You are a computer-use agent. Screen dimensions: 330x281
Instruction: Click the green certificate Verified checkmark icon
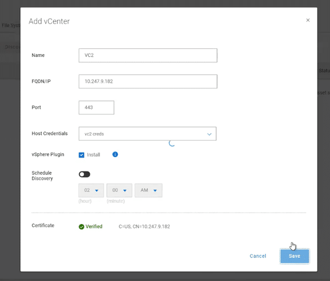click(x=81, y=227)
